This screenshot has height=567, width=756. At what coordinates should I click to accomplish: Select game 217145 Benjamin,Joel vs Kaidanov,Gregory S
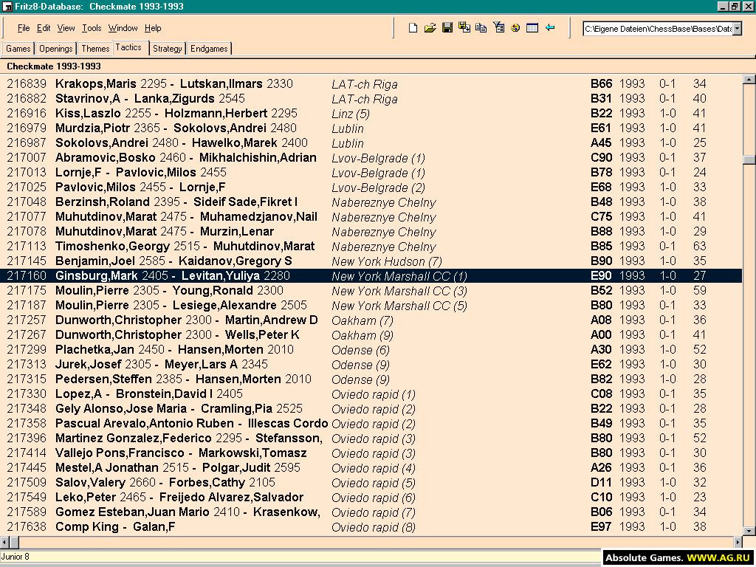(371, 261)
